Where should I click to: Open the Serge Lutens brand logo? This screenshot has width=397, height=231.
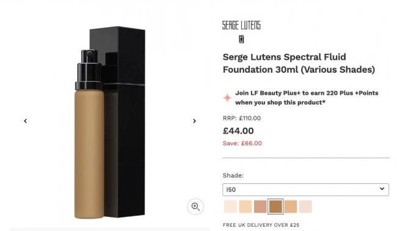click(x=241, y=25)
